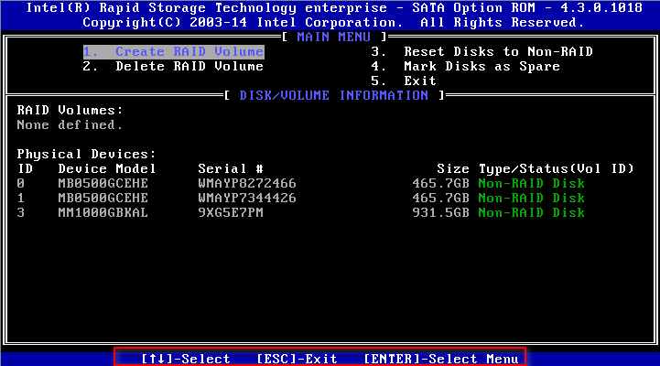Click the Size column header

(x=453, y=168)
